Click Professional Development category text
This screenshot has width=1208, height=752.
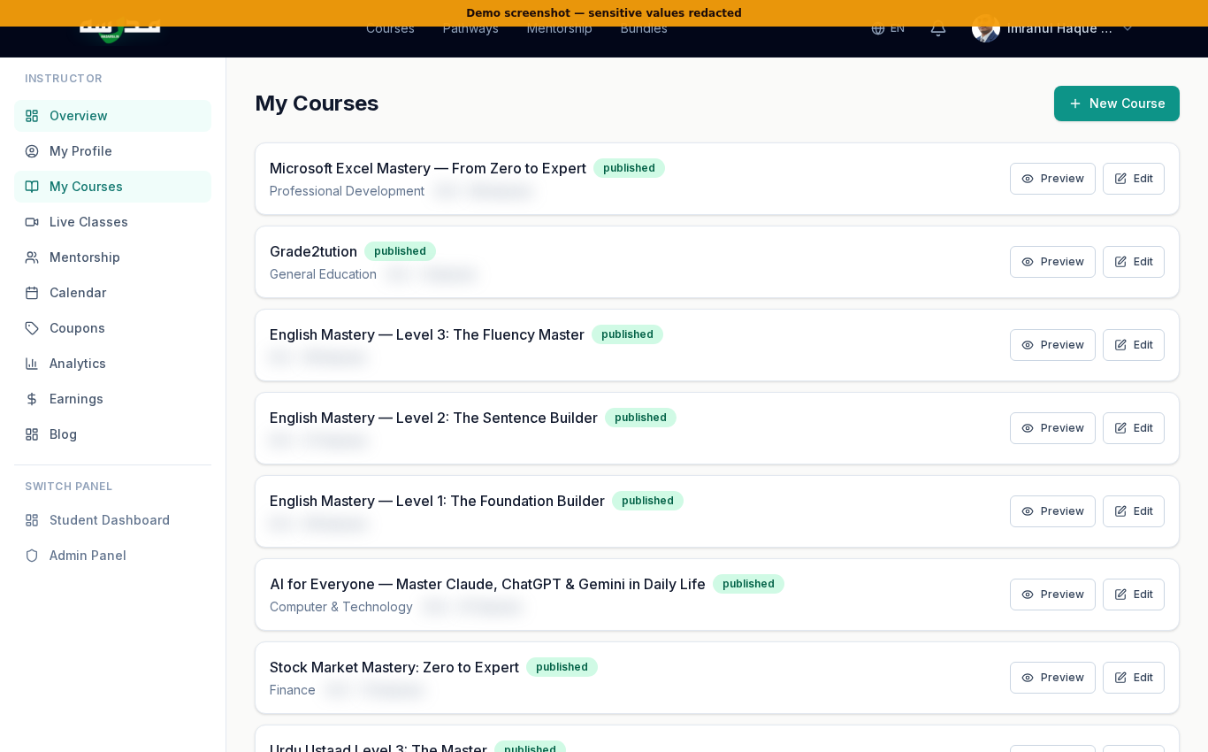(347, 191)
